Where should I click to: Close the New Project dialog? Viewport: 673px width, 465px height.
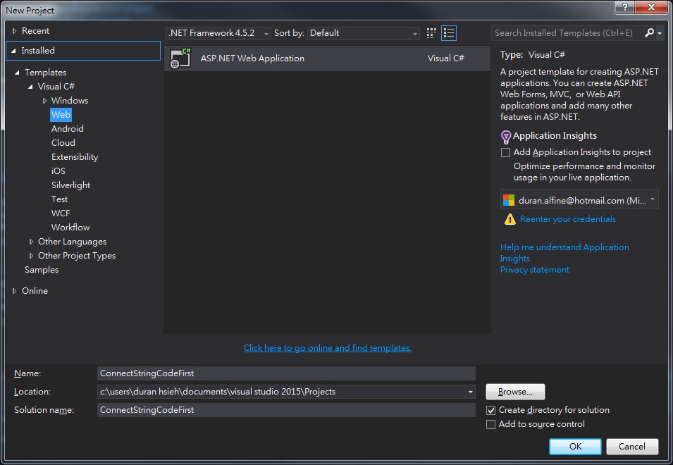(650, 7)
